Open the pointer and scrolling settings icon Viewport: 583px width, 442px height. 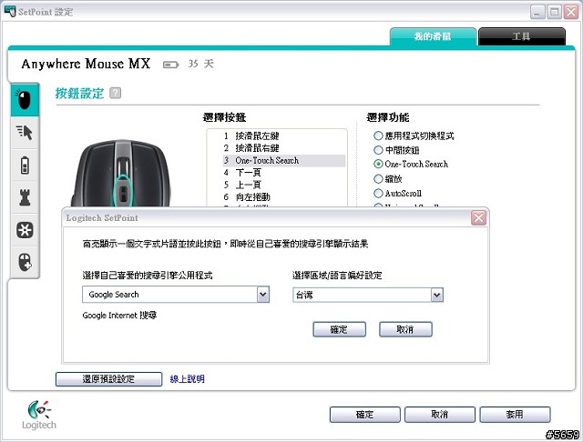25,133
